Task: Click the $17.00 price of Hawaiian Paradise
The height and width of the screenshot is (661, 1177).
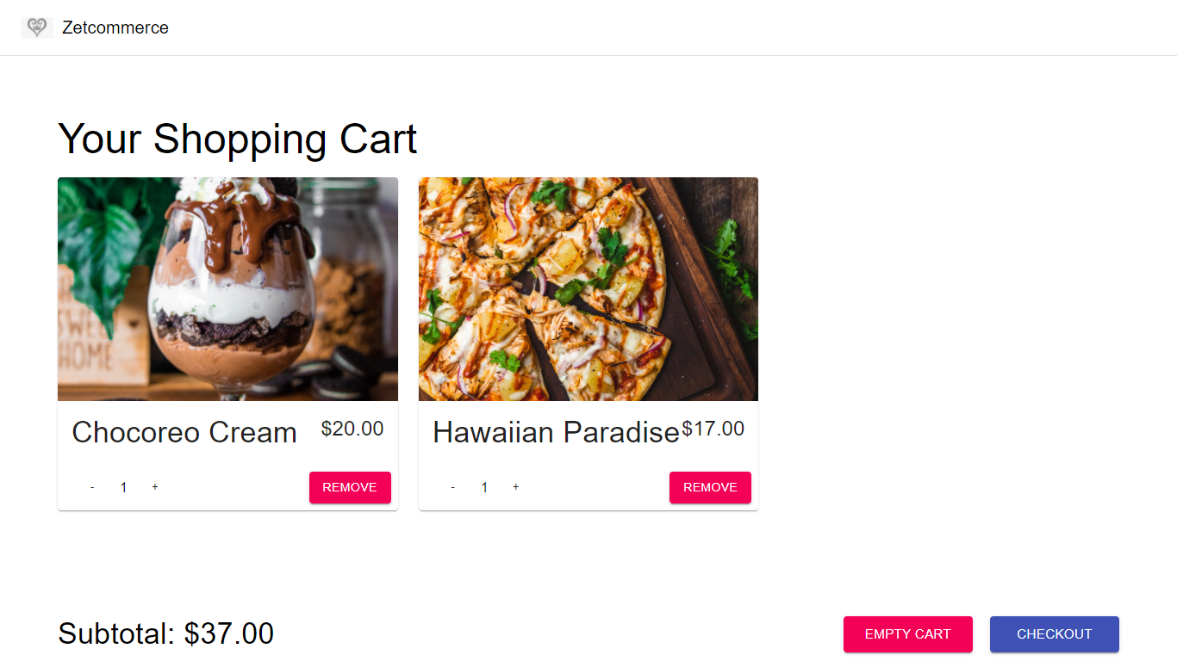Action: (x=713, y=429)
